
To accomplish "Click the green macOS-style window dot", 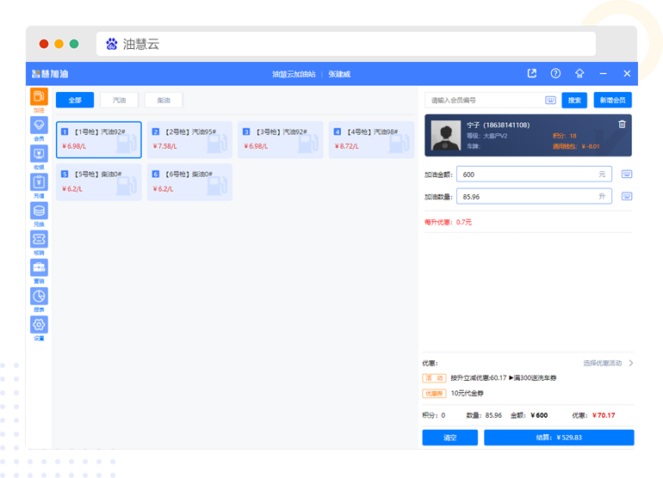I will click(x=74, y=44).
